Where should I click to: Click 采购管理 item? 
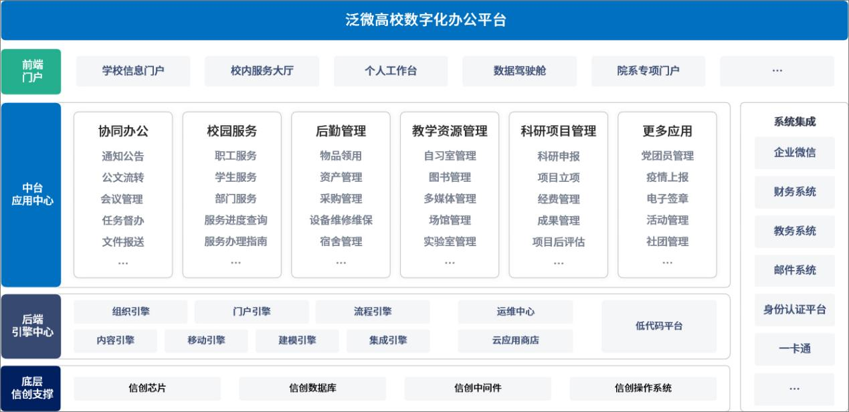341,199
